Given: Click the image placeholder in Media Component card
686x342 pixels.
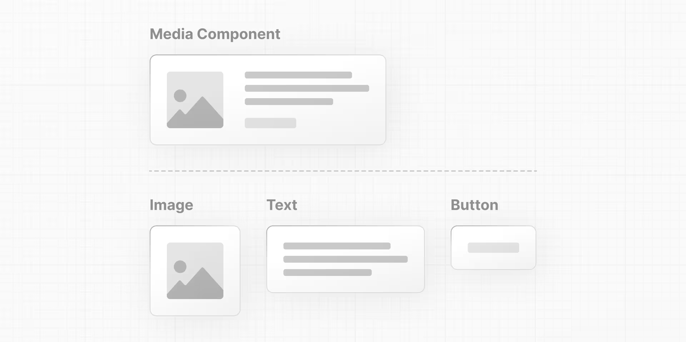Looking at the screenshot, I should click(195, 100).
